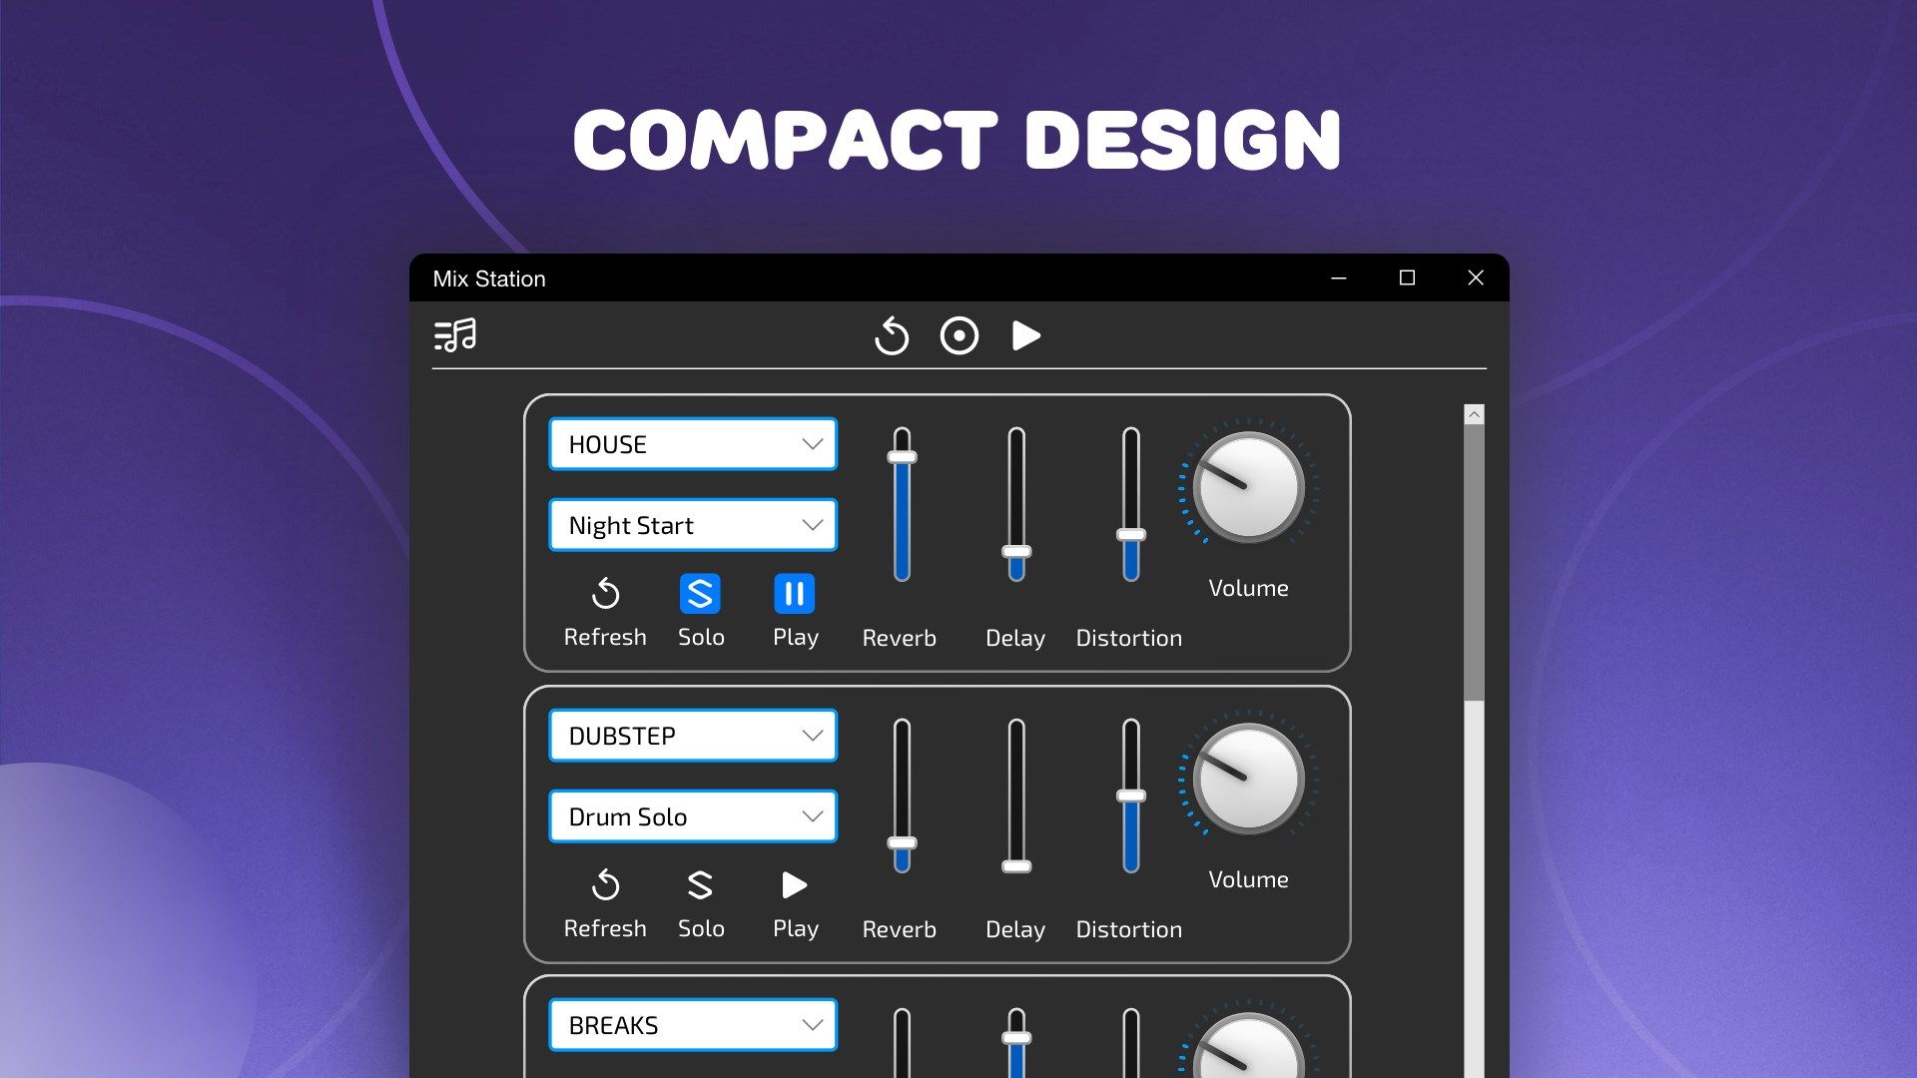Click the global Play button in toolbar
Image resolution: width=1917 pixels, height=1078 pixels.
(1025, 333)
